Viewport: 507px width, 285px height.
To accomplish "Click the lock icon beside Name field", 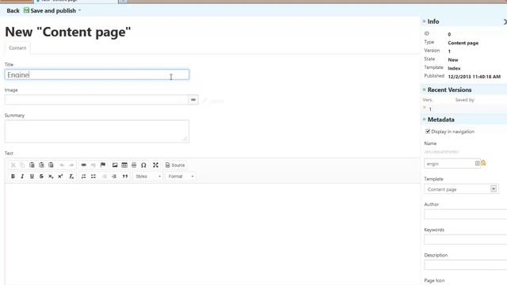I will point(483,163).
